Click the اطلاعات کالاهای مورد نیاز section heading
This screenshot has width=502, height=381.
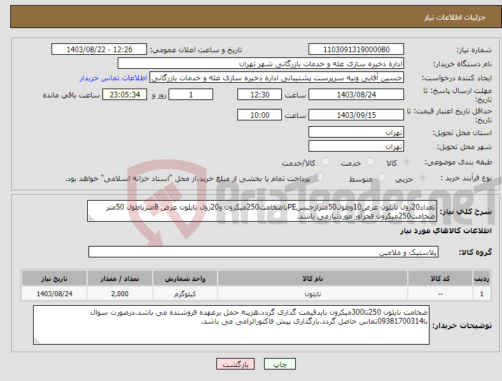(445, 231)
